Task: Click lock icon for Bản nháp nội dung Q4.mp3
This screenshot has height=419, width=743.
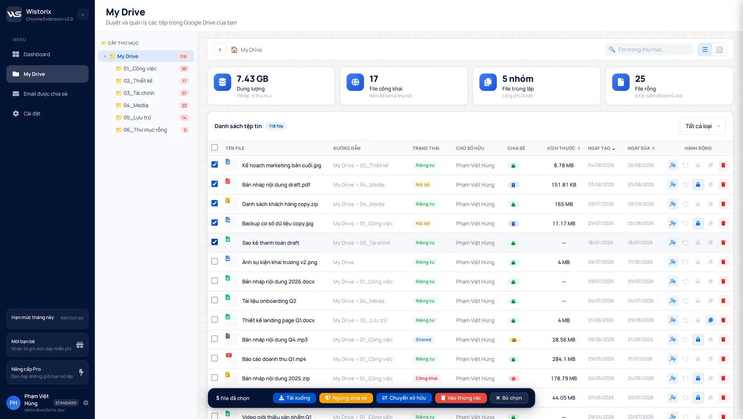Action: (x=698, y=339)
